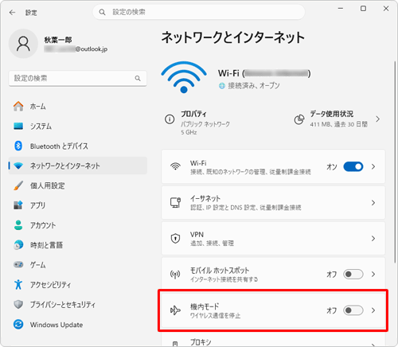Select ネットワークとインターネット in sidebar
The height and width of the screenshot is (347, 398).
pyautogui.click(x=78, y=166)
